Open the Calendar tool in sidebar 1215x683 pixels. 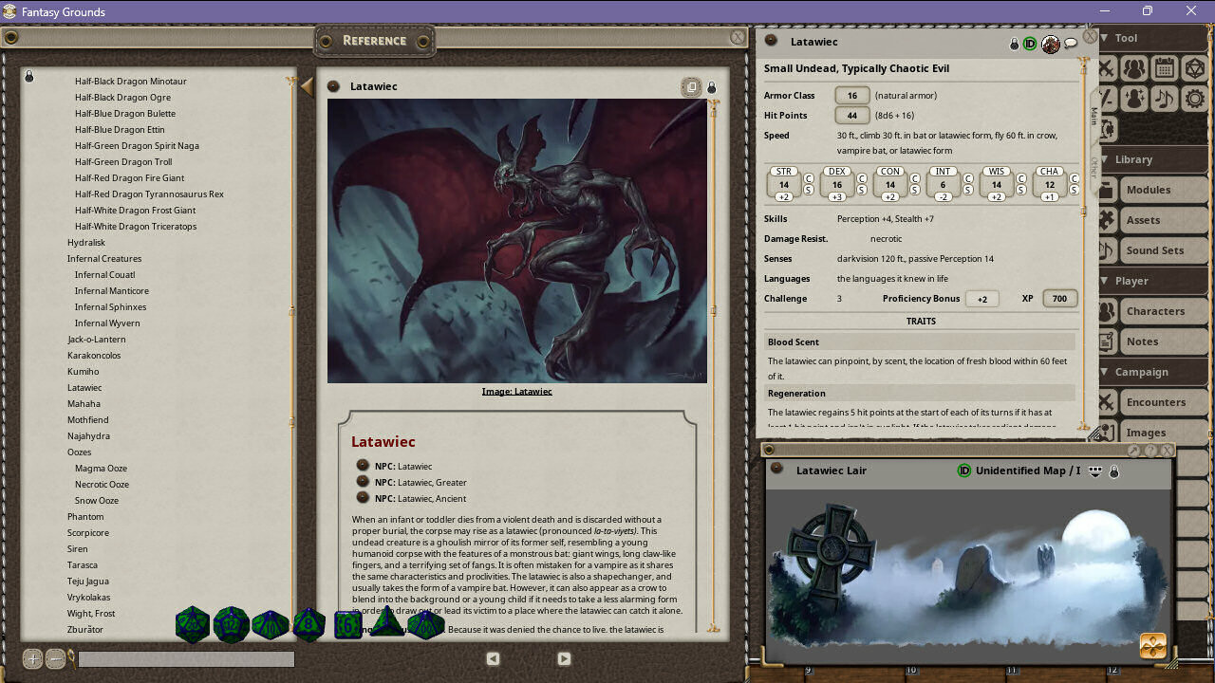click(1165, 68)
